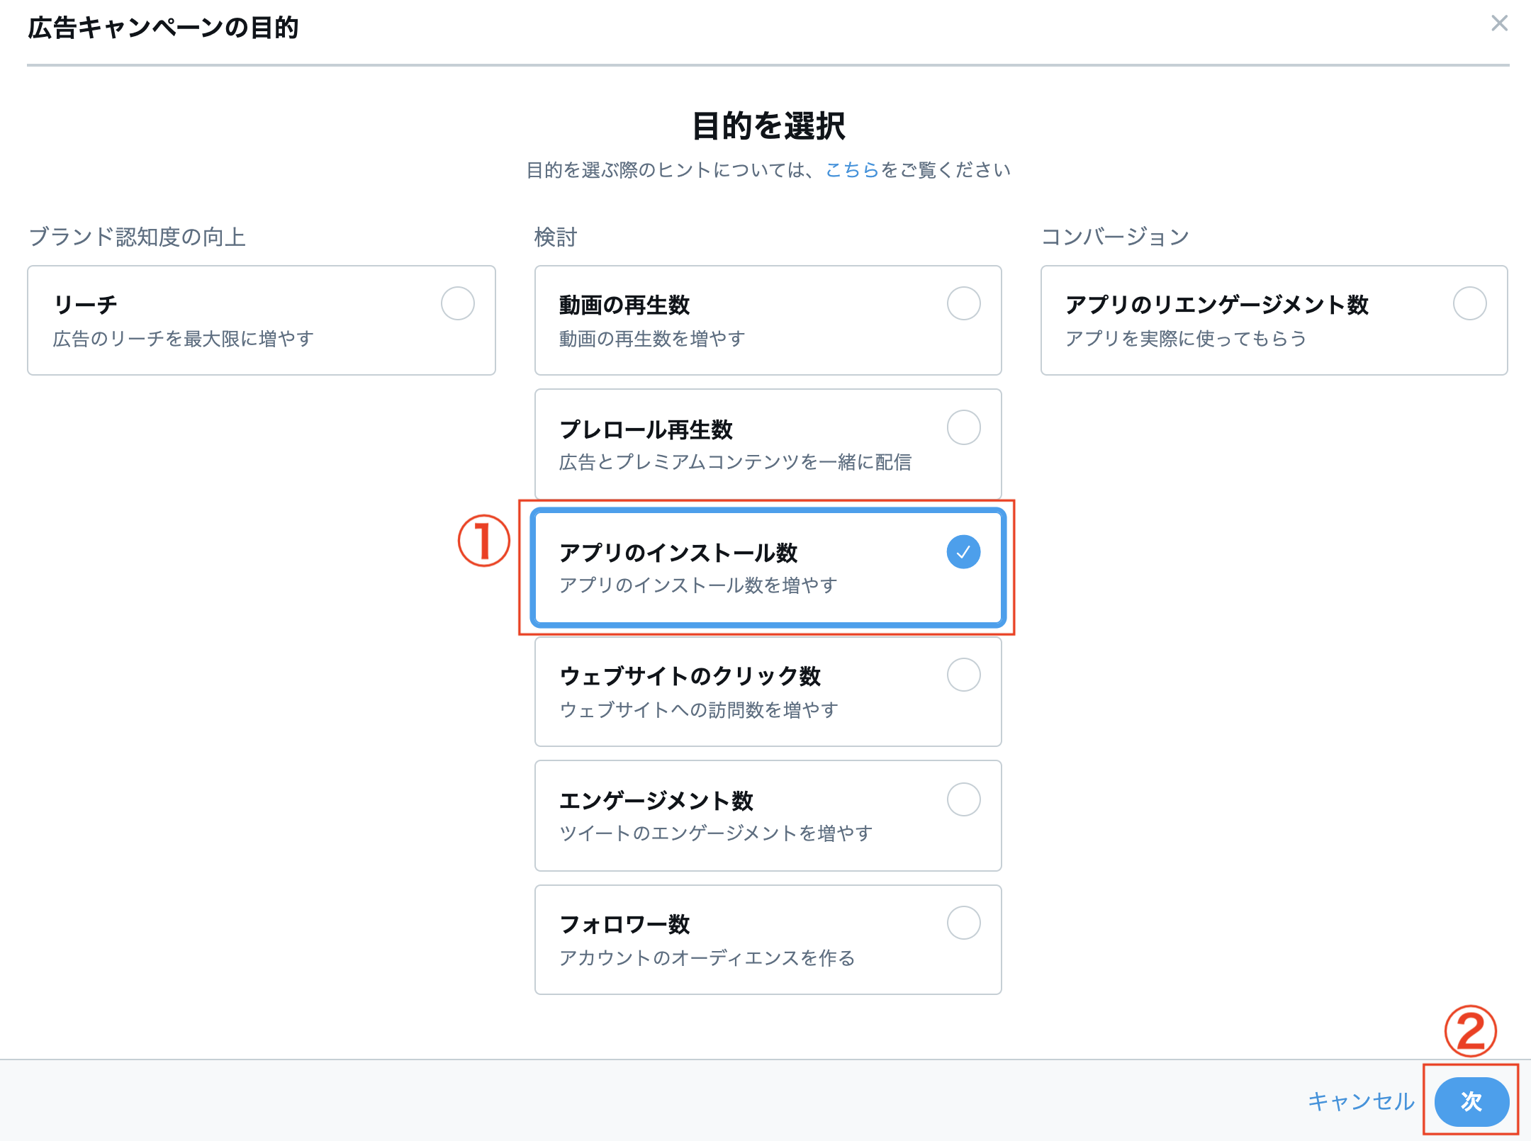
Task: Enable アプリのリエンゲージメント数 objective
Action: [1469, 304]
